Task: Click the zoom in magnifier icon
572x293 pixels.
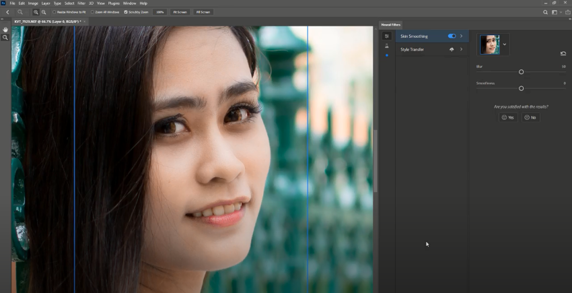Action: click(36, 12)
